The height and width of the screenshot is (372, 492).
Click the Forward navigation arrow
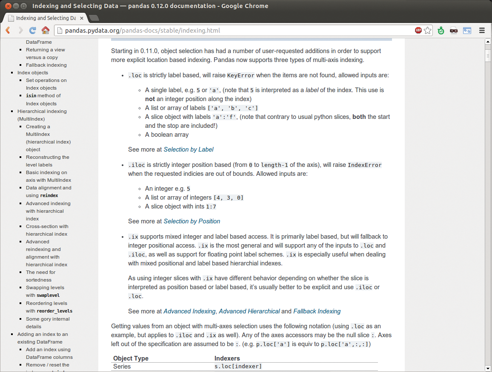click(20, 31)
